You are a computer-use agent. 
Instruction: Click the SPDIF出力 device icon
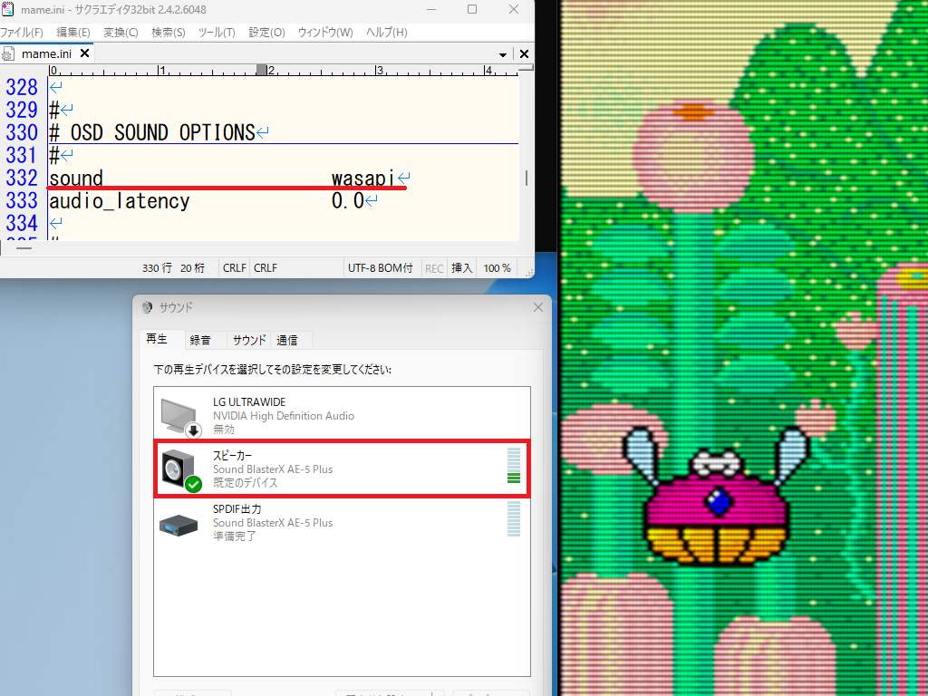[179, 523]
